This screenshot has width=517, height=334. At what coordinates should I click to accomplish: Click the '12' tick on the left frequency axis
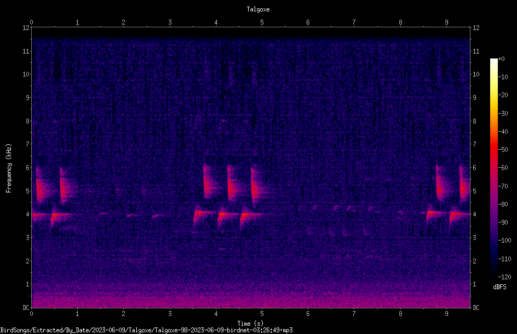pyautogui.click(x=26, y=28)
